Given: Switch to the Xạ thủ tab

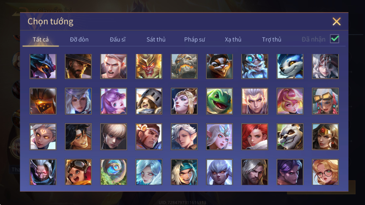Looking at the screenshot, I should [233, 39].
